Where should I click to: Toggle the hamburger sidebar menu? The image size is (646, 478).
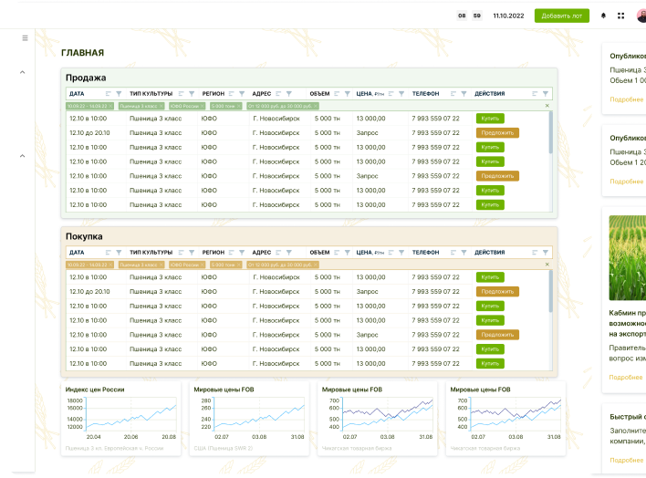point(26,38)
